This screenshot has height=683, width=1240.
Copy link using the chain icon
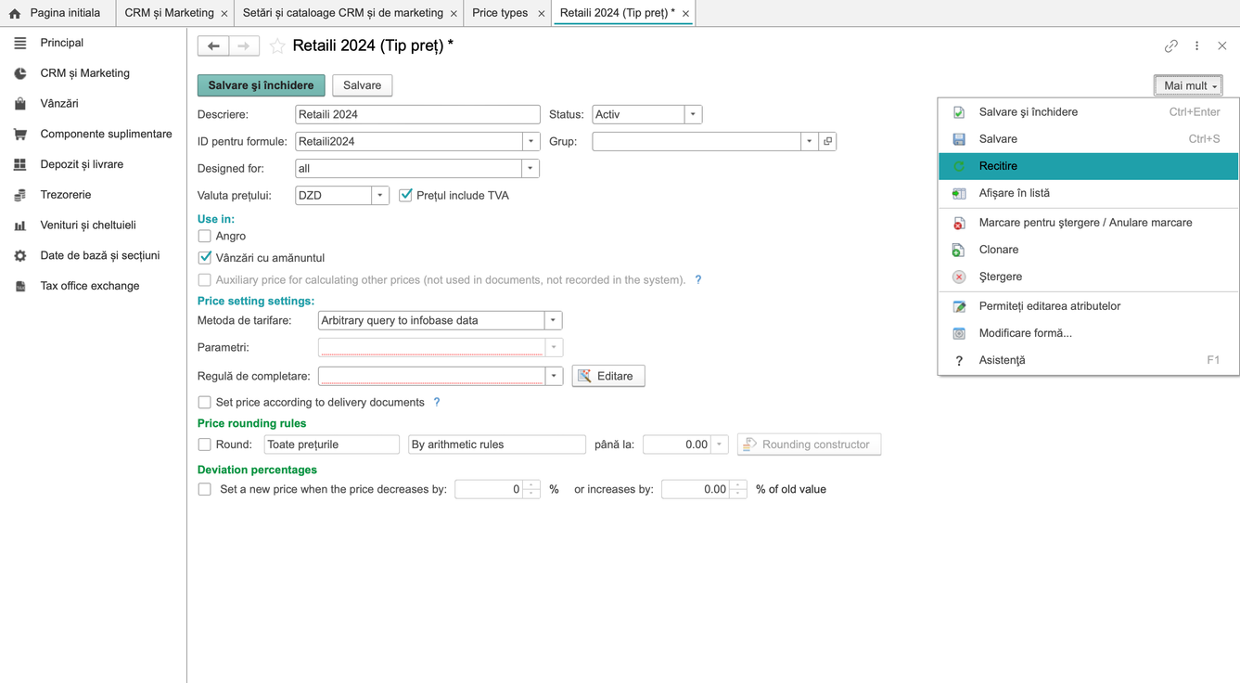(1171, 45)
